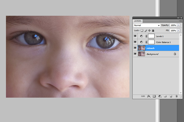The height and width of the screenshot is (122, 184).
Task: Click the Background layer thumbnail
Action: tap(141, 54)
